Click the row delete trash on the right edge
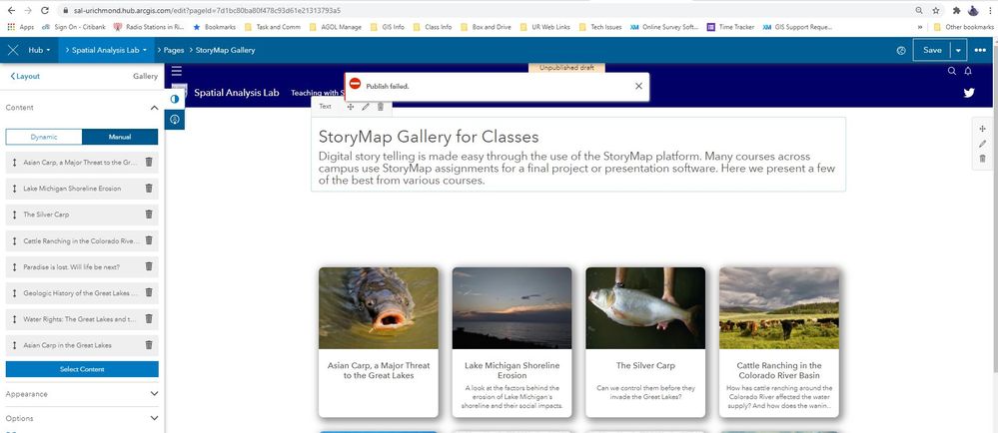 click(x=983, y=159)
